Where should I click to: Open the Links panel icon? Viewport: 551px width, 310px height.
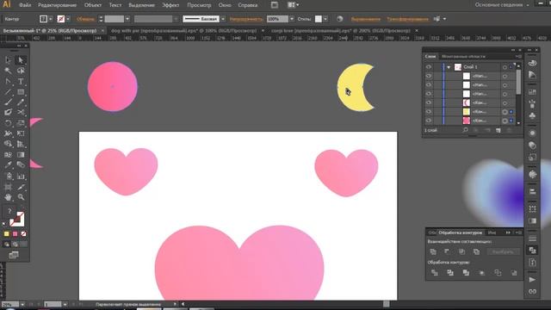point(532,291)
